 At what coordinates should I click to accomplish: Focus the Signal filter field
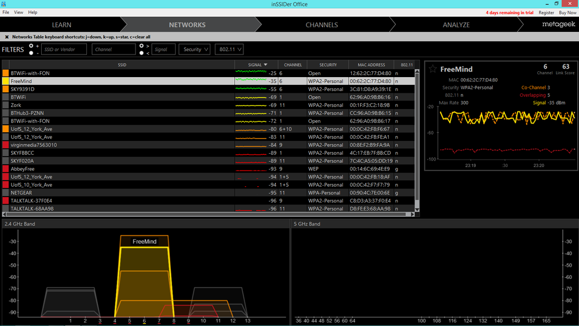click(x=163, y=49)
